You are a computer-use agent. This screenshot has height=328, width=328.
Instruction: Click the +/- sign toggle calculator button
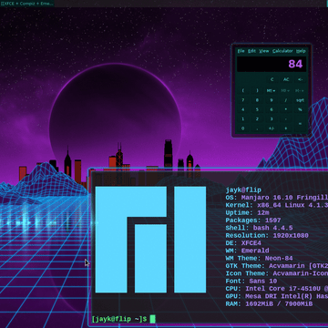272,128
